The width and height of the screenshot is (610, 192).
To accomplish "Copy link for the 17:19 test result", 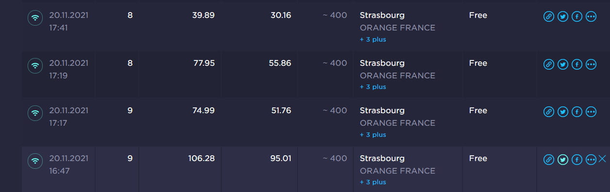I will [x=549, y=64].
